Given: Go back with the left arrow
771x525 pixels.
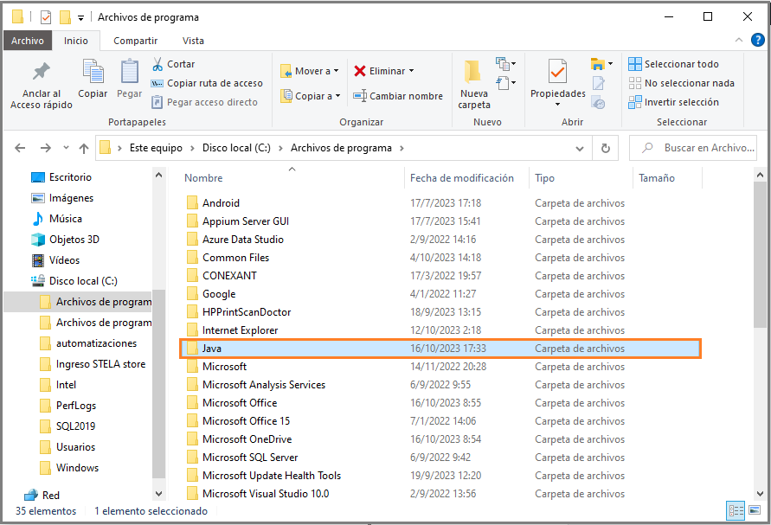Looking at the screenshot, I should (20, 148).
